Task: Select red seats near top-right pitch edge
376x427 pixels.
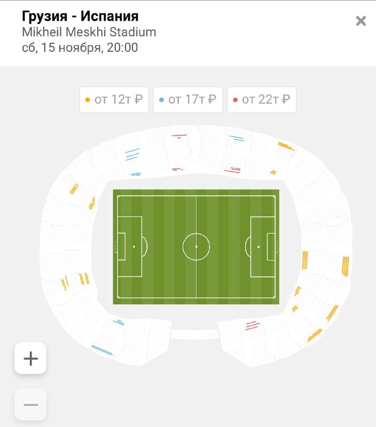Action: [232, 170]
